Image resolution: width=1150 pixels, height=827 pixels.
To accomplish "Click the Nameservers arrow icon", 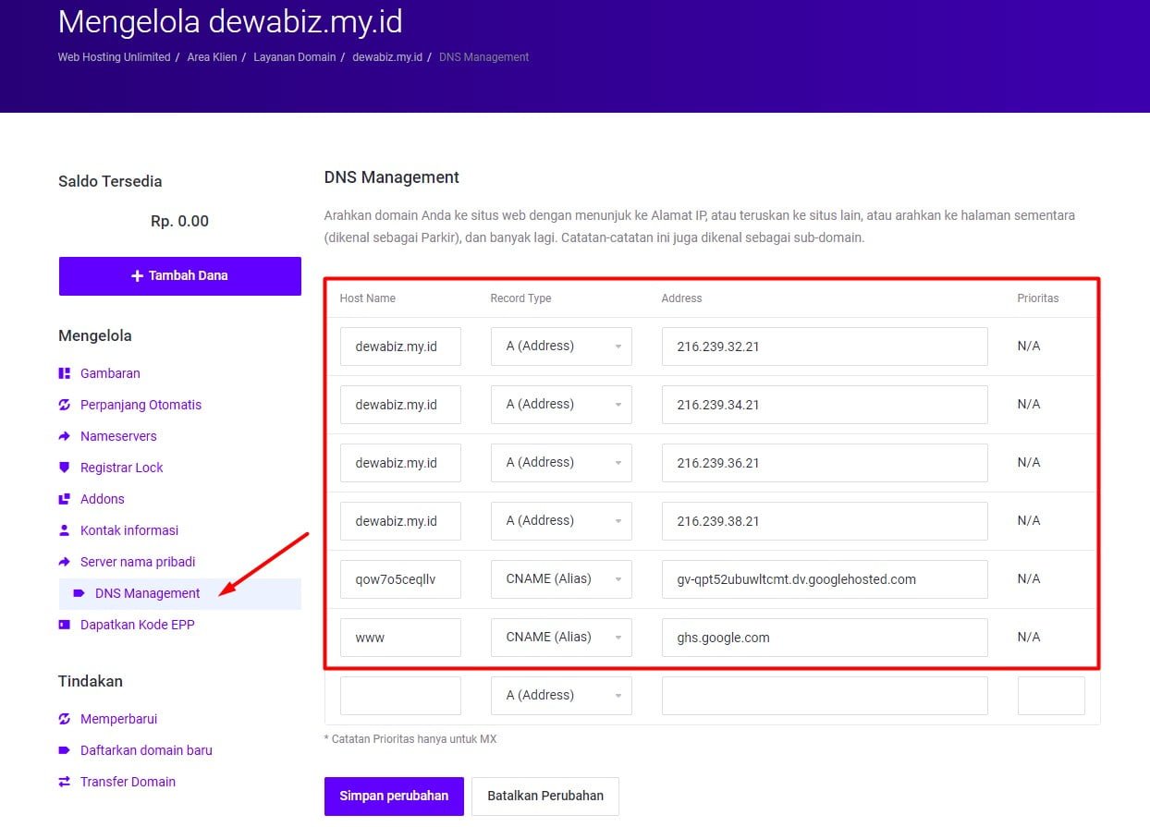I will pyautogui.click(x=64, y=436).
